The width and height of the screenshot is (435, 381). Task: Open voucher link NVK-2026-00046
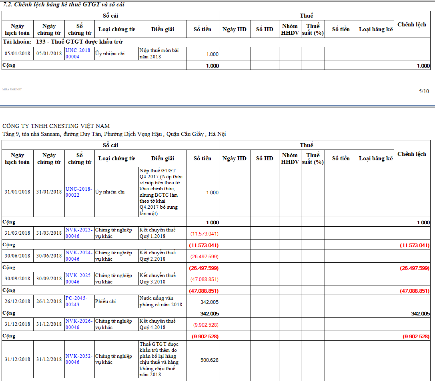click(x=79, y=324)
